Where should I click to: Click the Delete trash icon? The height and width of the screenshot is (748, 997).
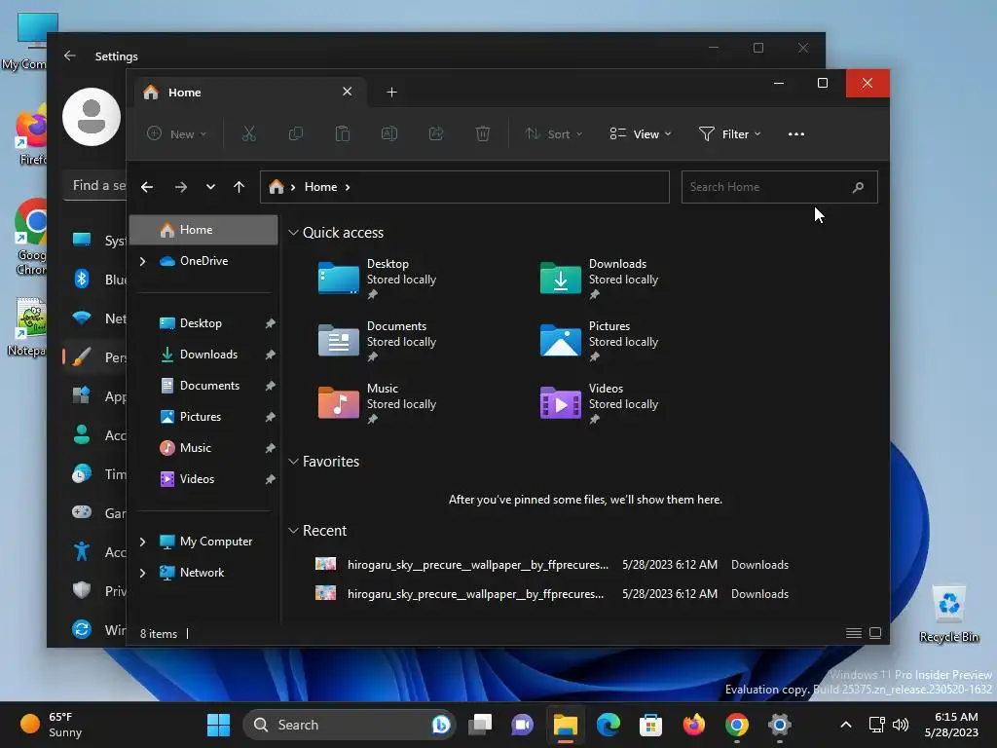tap(483, 133)
